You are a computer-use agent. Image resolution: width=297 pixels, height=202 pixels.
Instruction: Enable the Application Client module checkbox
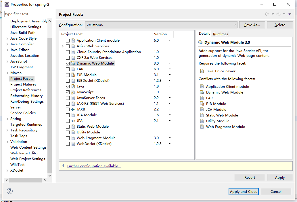click(68, 40)
